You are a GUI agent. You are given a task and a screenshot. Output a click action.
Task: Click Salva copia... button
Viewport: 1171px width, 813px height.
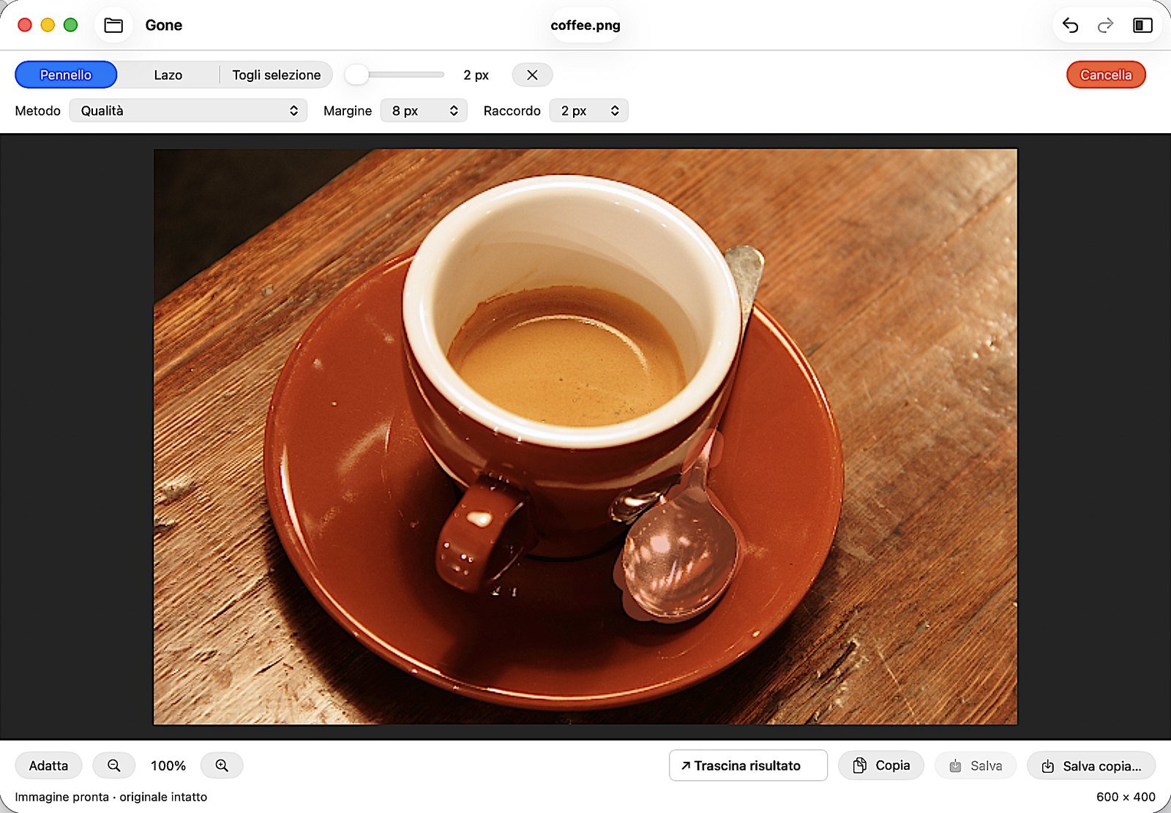point(1091,765)
